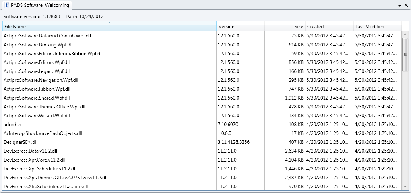The image size is (411, 193).
Task: Click the vertical scrollbar thumb
Action: pyautogui.click(x=405, y=55)
